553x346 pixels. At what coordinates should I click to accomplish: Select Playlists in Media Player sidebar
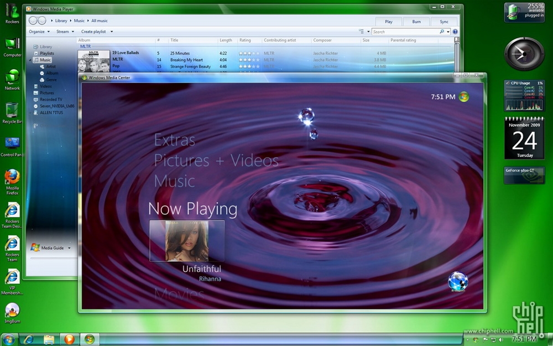(x=47, y=53)
